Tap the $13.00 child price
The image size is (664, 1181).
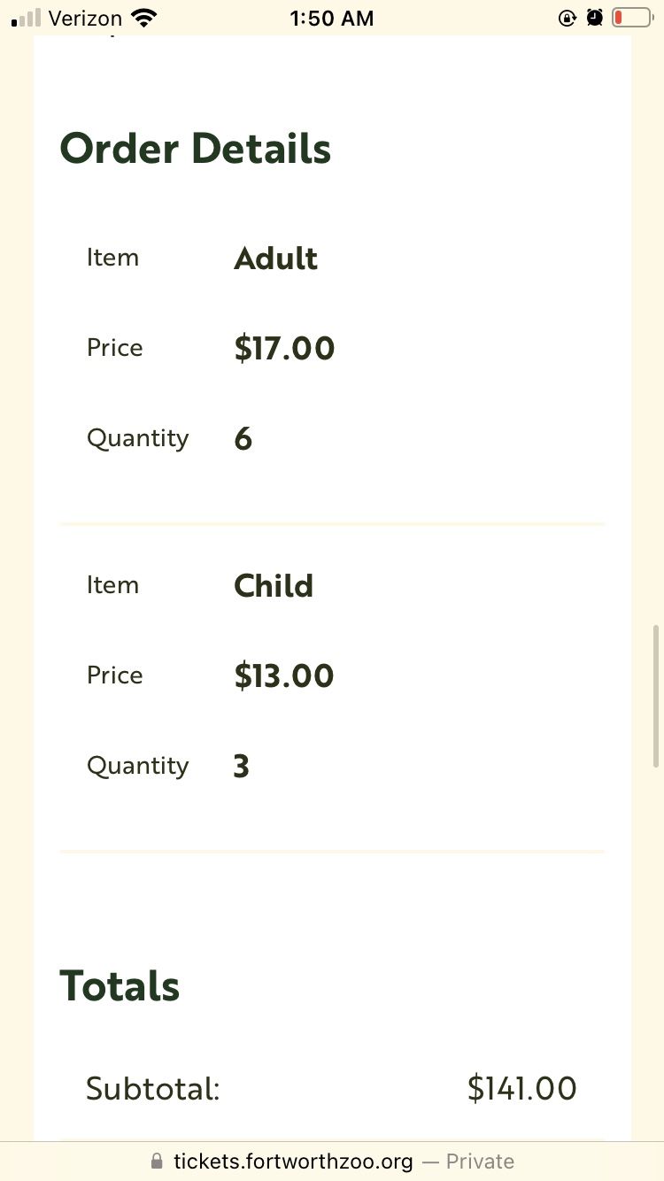point(283,675)
